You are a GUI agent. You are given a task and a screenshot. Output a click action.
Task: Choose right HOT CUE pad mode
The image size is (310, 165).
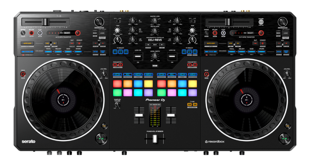[162, 75]
